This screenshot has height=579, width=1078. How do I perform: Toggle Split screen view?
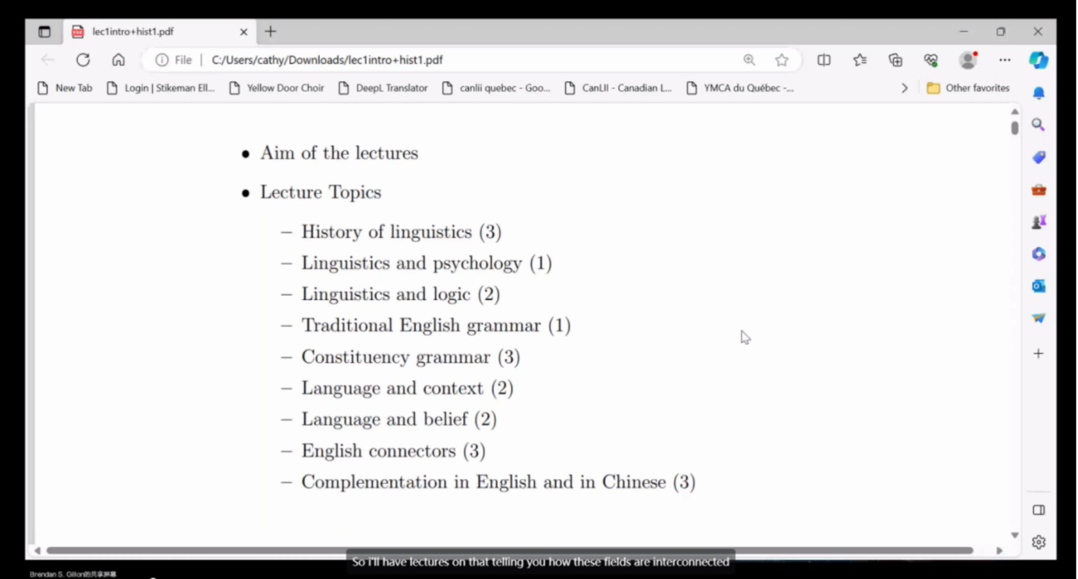tap(824, 60)
